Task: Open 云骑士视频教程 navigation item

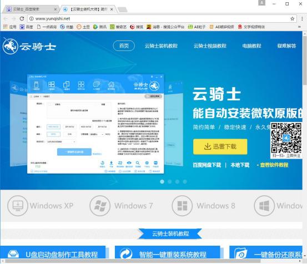Action: pos(210,46)
